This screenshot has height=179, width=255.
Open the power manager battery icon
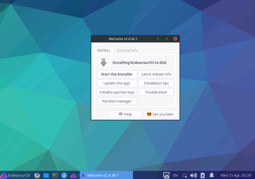pyautogui.click(x=203, y=175)
